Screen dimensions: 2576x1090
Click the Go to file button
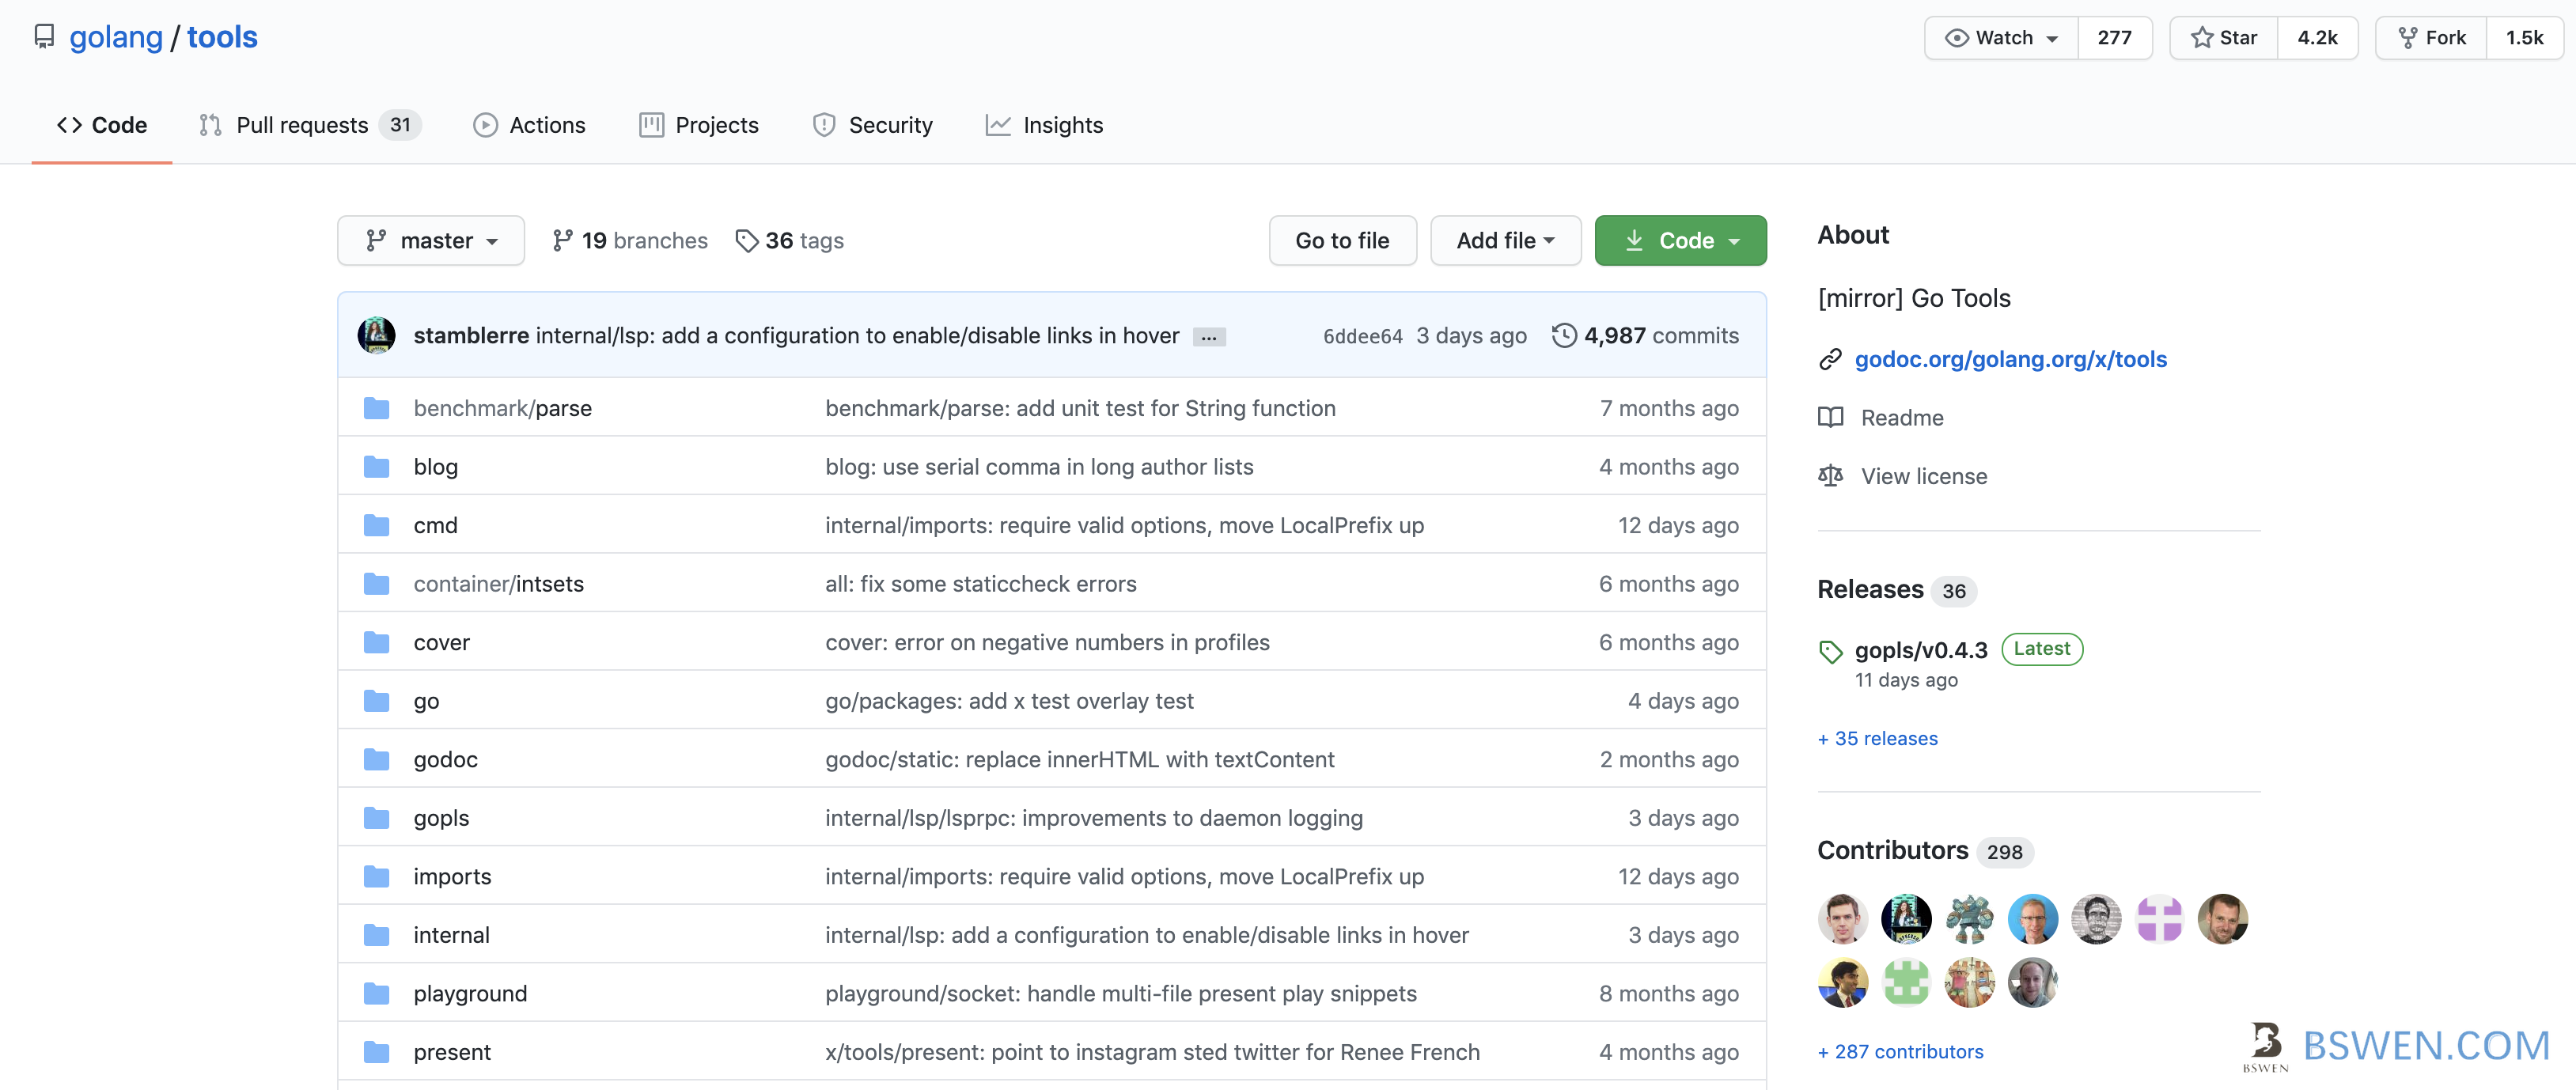point(1342,241)
